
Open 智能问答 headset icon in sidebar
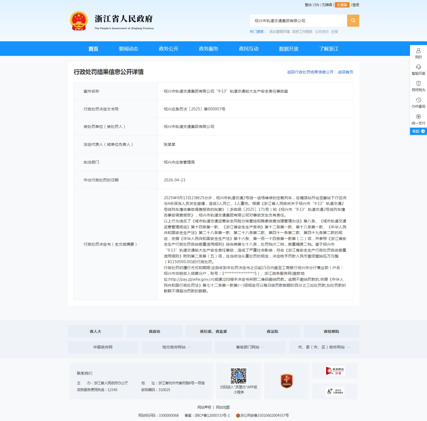(418, 67)
